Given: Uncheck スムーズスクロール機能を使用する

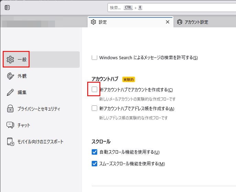Looking at the screenshot, I should pyautogui.click(x=94, y=164).
